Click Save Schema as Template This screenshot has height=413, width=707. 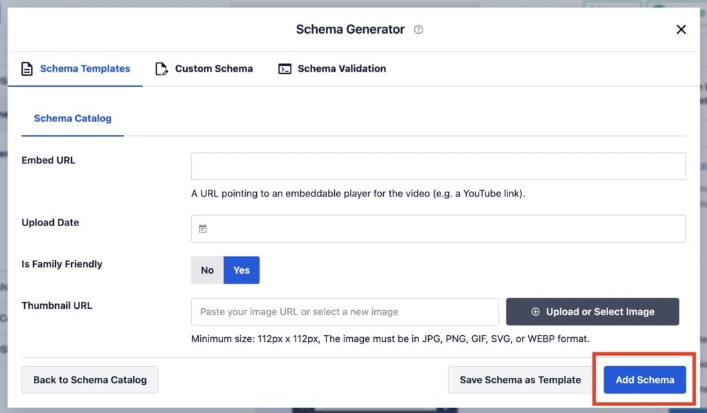point(520,380)
